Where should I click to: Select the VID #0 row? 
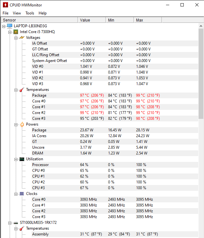115,66
